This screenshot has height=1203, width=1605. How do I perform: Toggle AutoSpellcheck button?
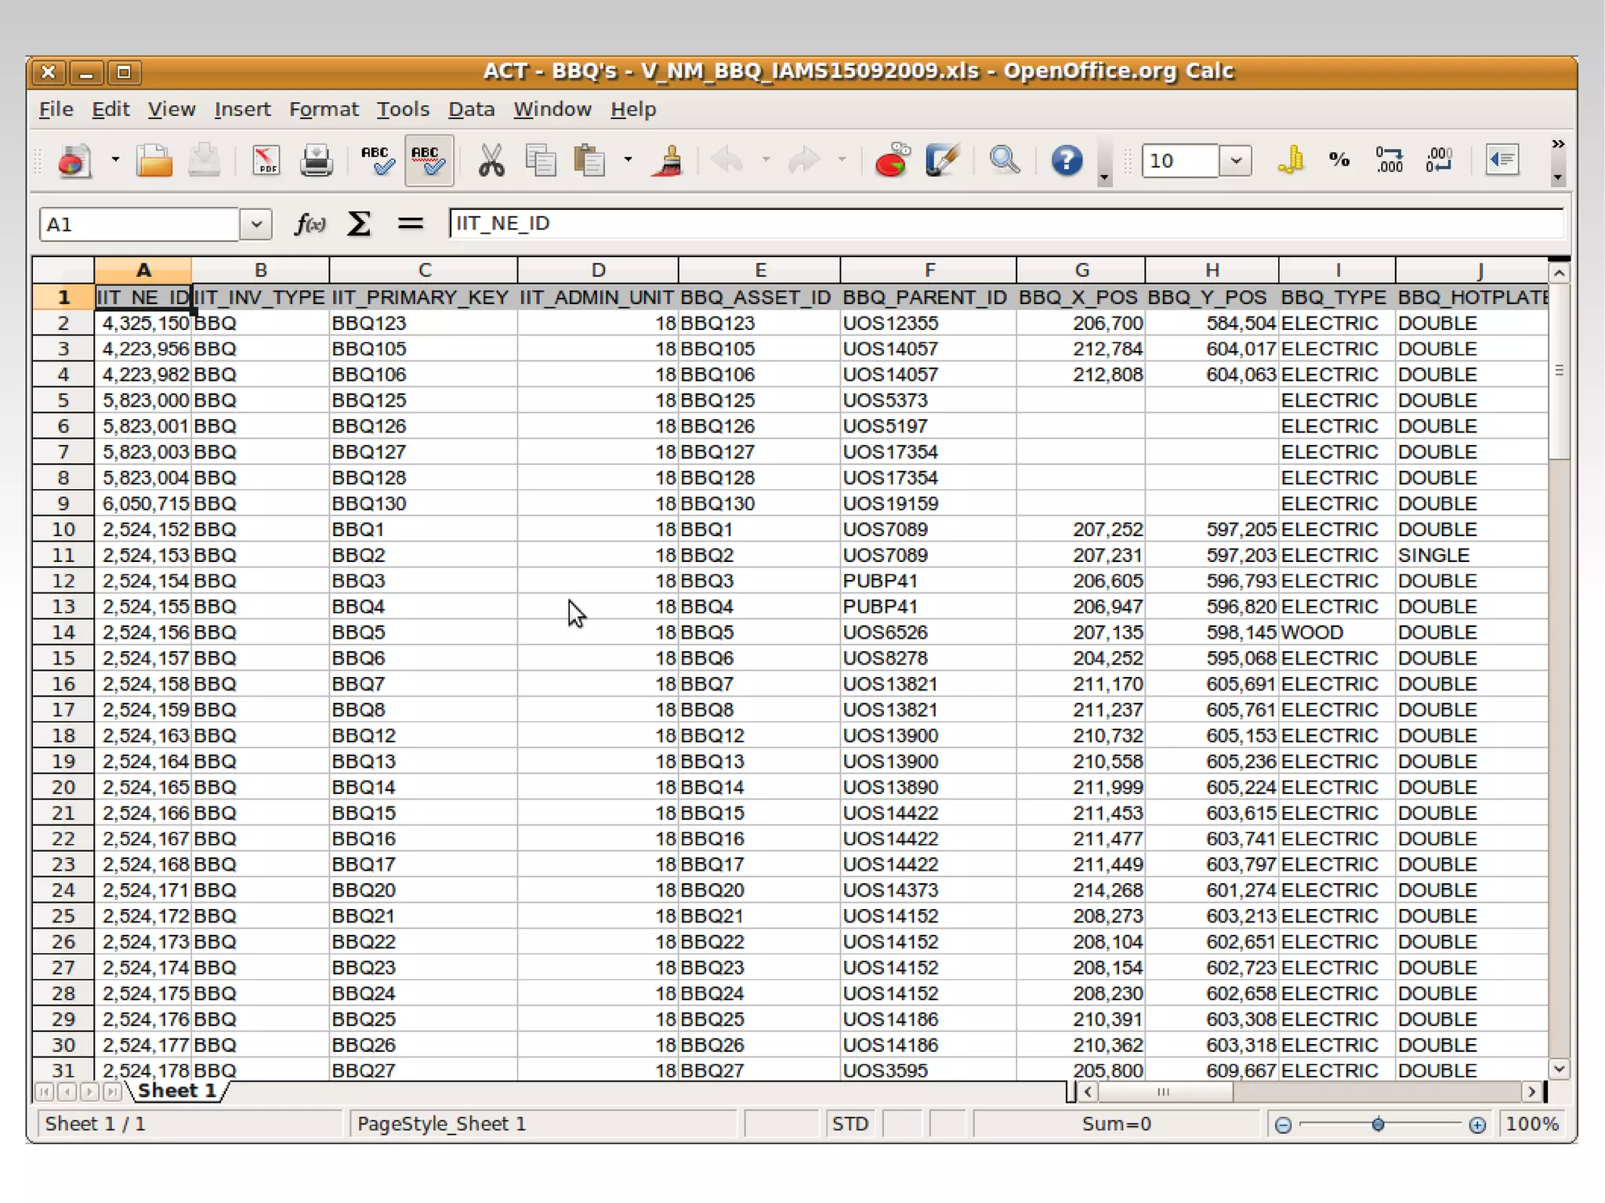428,161
